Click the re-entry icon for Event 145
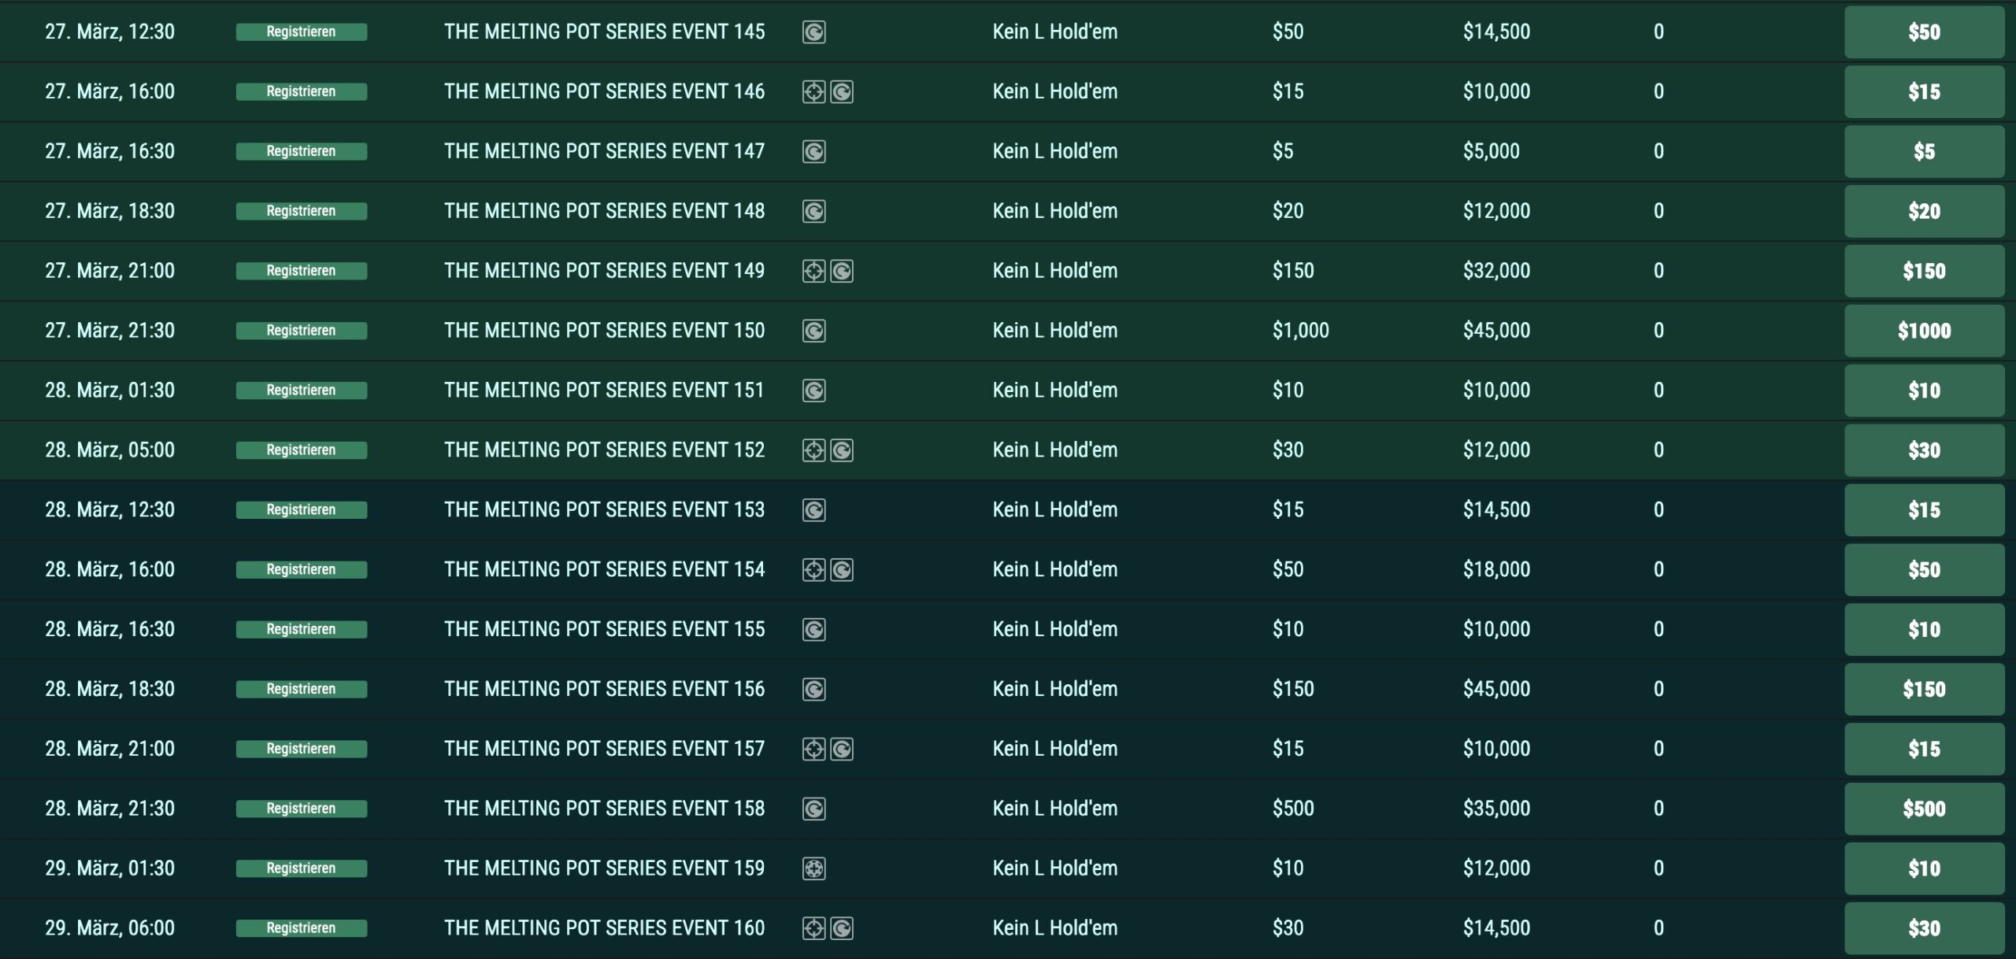This screenshot has height=959, width=2016. 813,32
